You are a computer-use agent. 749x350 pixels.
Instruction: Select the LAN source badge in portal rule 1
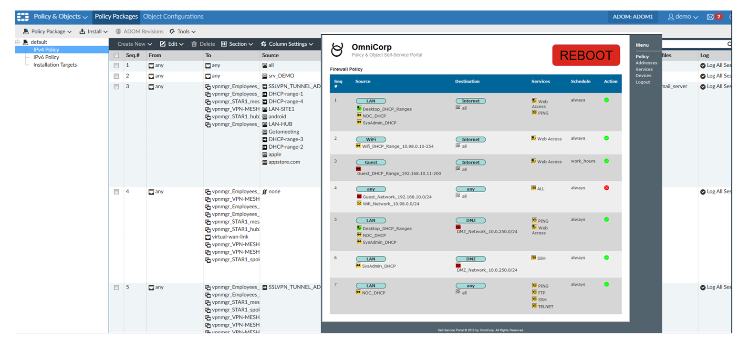coord(371,101)
